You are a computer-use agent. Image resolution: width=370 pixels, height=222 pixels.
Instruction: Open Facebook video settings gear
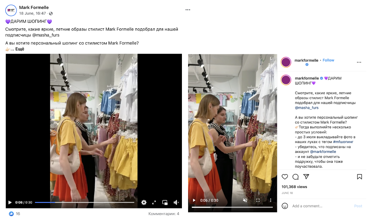point(144,202)
